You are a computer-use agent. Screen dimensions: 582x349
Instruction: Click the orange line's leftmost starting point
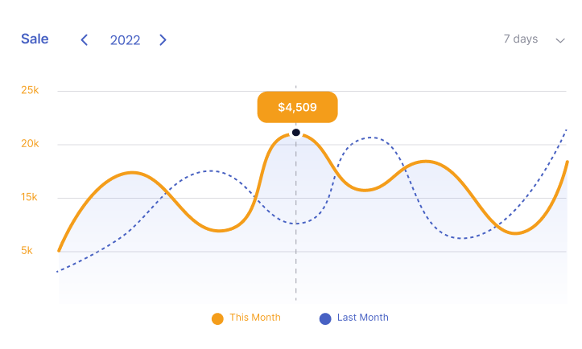59,250
